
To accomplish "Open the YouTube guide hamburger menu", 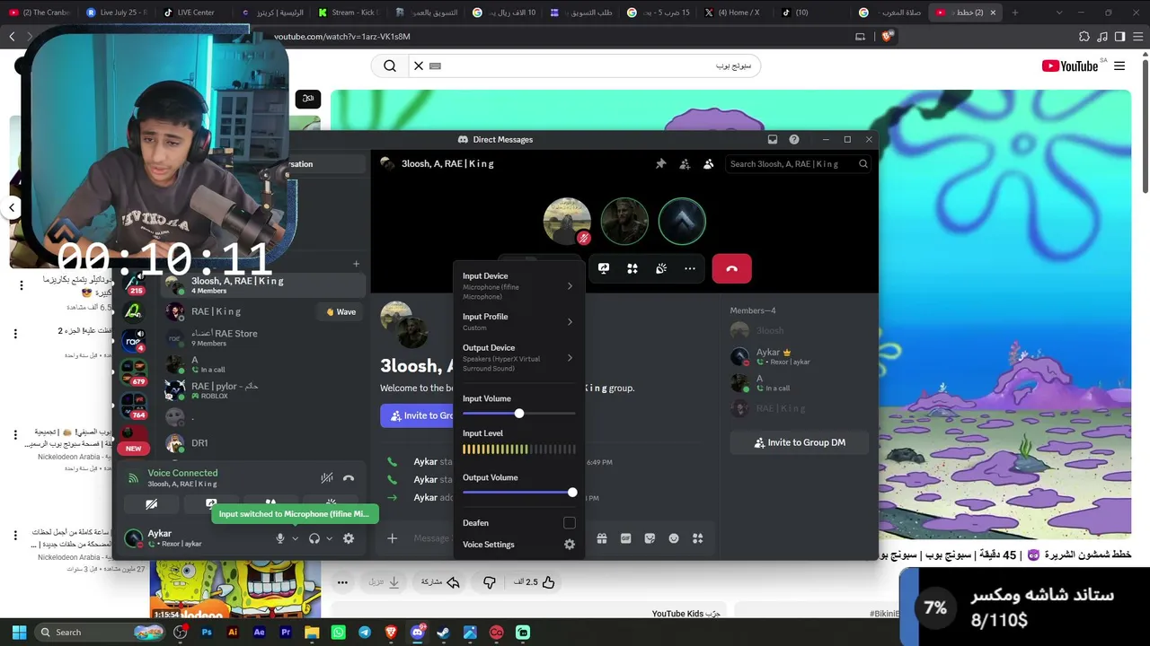I will click(1119, 65).
